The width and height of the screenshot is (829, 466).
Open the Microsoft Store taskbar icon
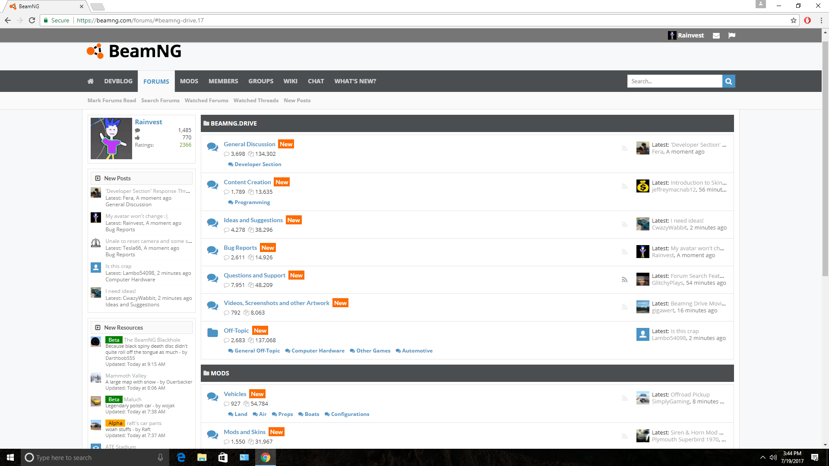(223, 457)
